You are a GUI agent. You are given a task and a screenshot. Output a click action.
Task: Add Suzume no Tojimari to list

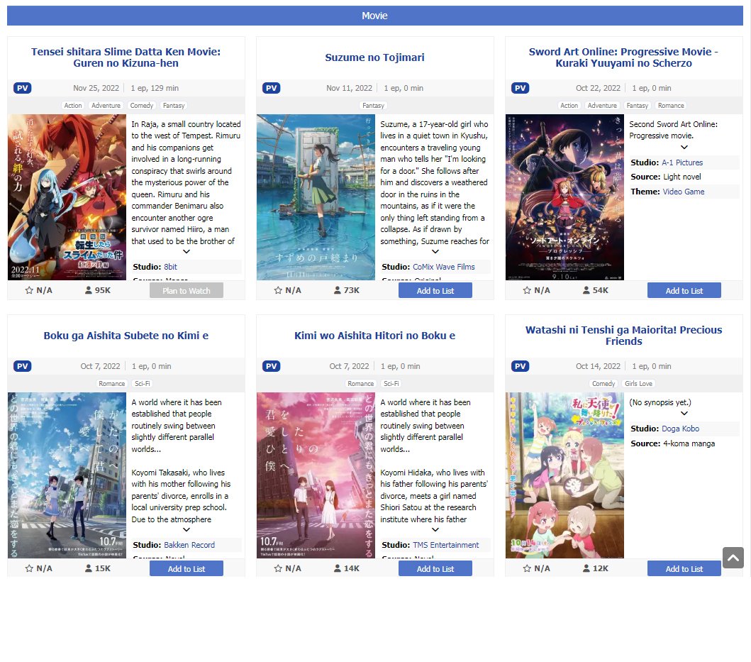435,290
